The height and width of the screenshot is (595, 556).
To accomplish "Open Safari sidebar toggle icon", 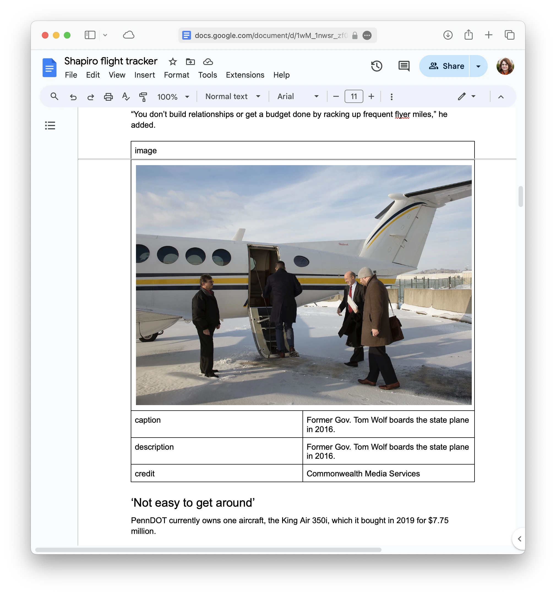I will [x=90, y=35].
